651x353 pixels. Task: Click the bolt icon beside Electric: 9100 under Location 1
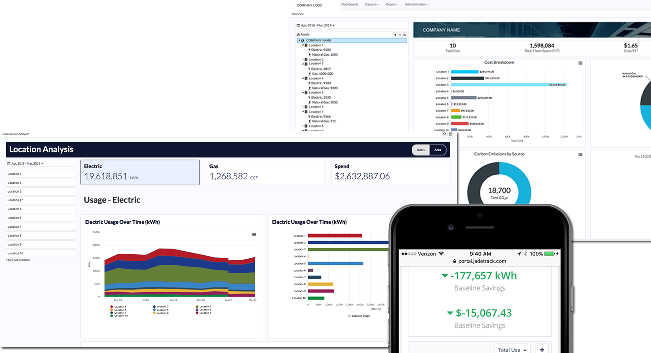coord(309,50)
